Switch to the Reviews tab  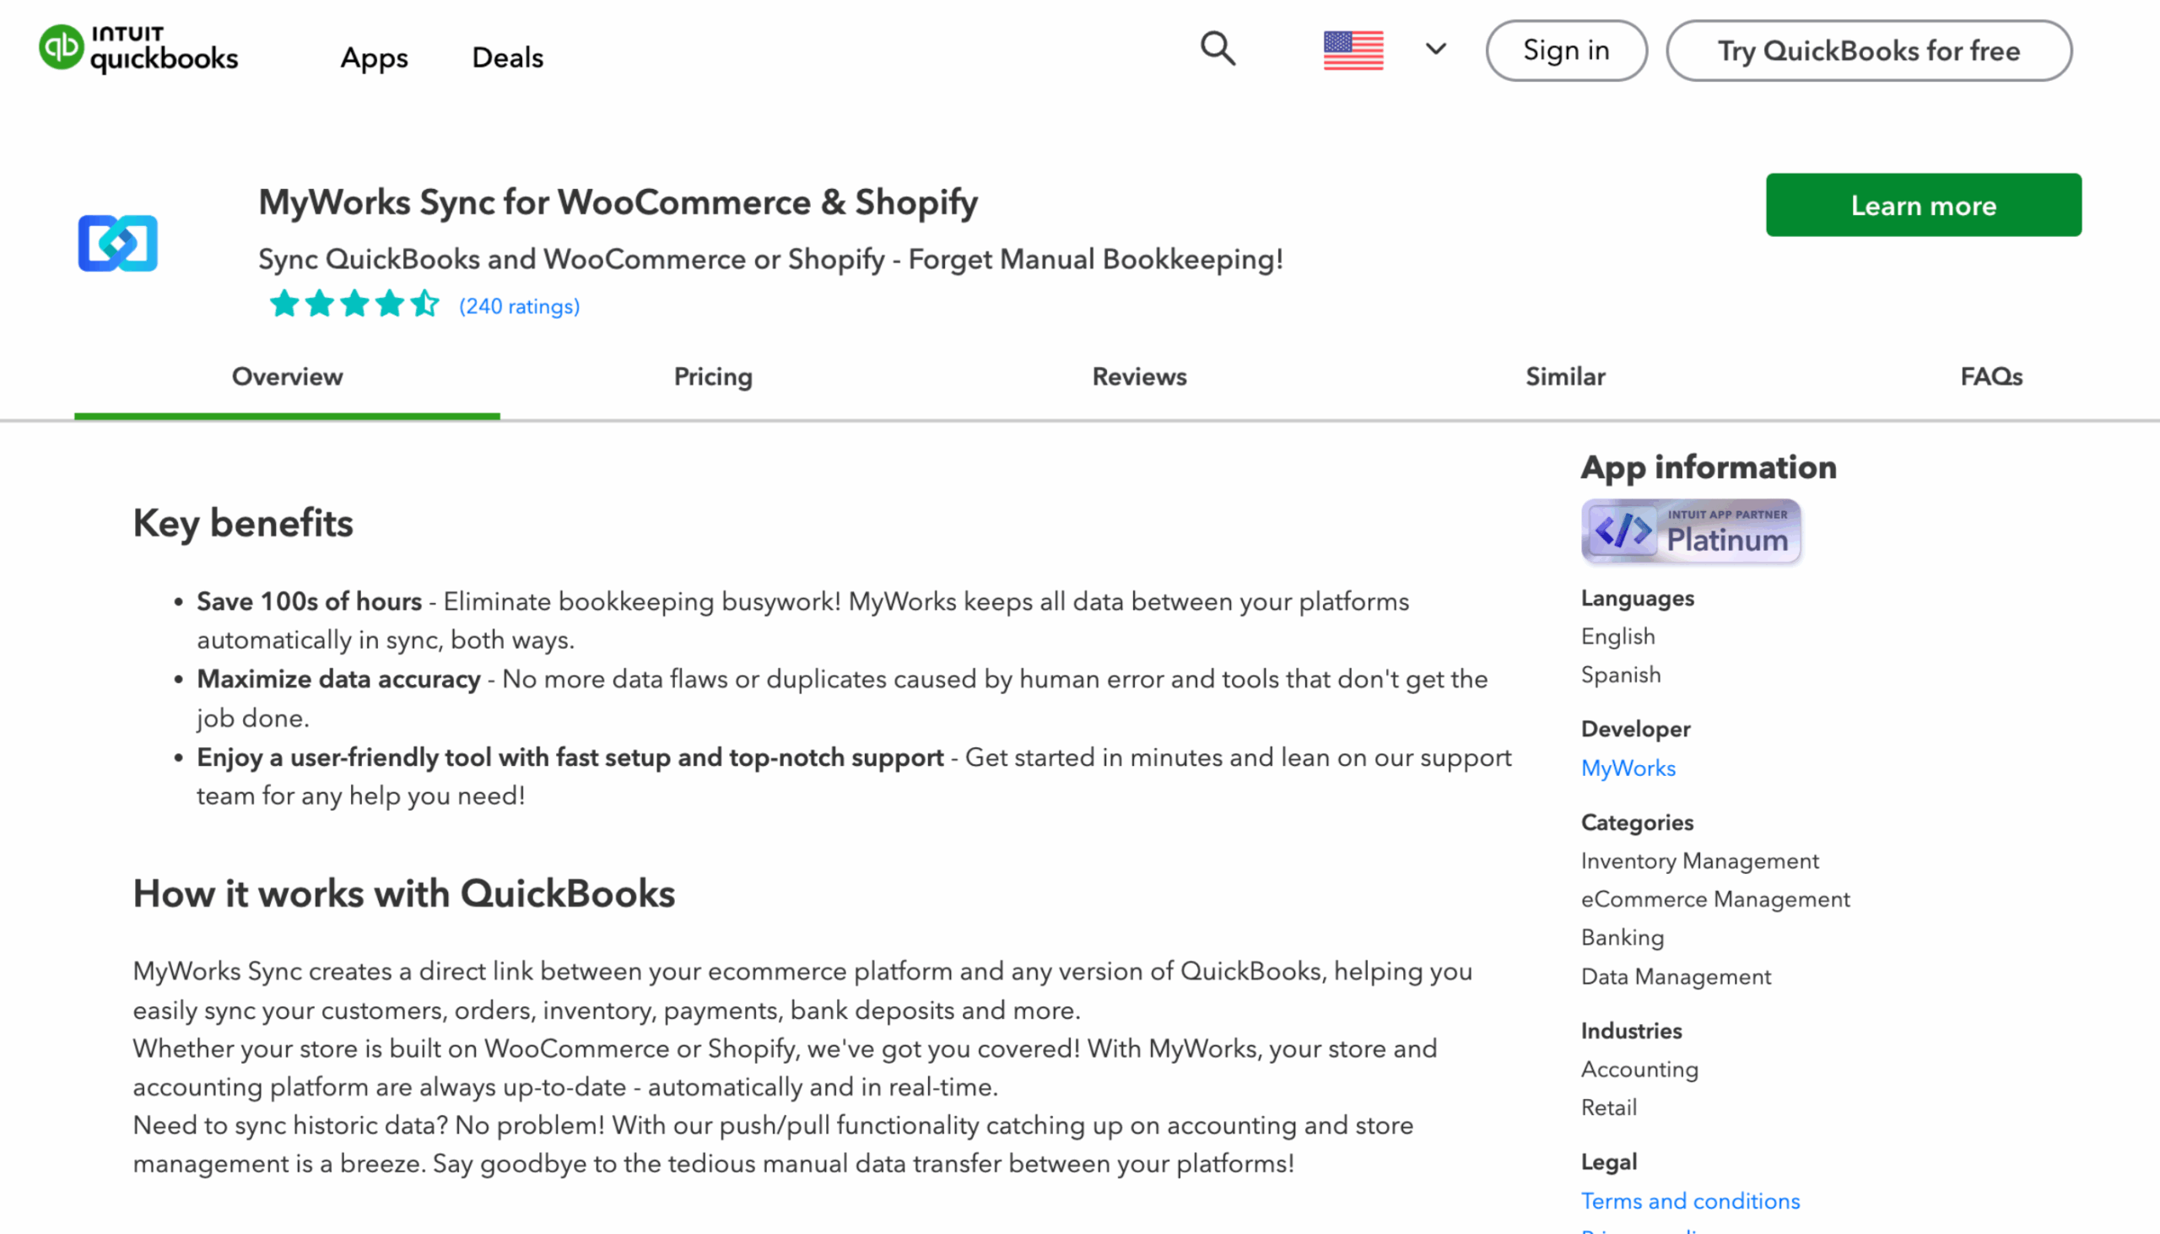pos(1138,376)
